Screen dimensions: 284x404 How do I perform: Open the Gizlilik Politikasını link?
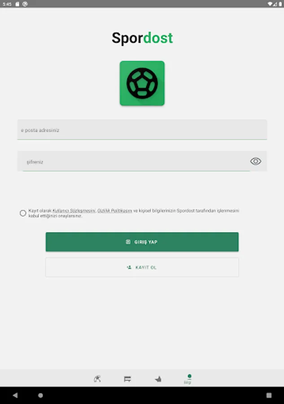[114, 211]
